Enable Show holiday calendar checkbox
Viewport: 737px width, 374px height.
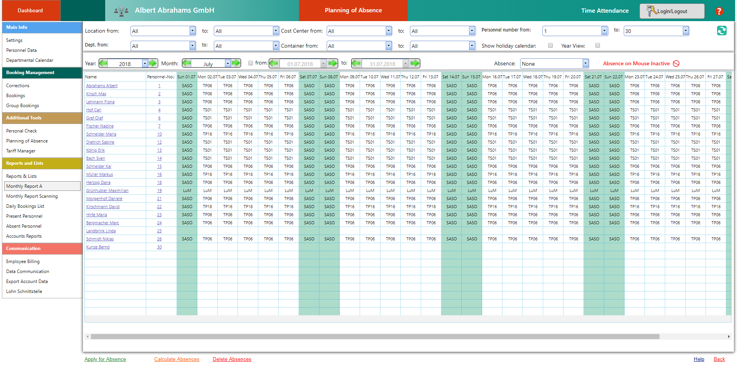click(550, 45)
